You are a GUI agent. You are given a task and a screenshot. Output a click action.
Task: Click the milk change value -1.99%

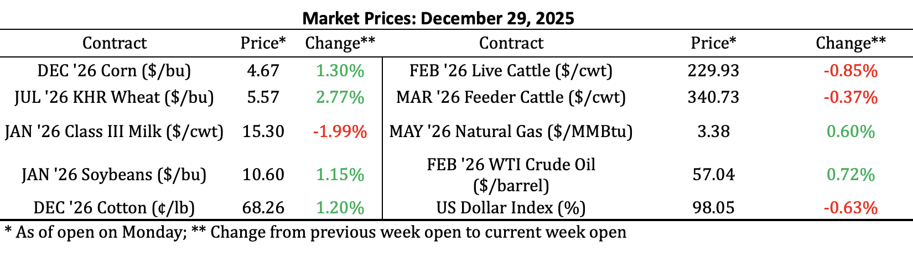coord(340,132)
